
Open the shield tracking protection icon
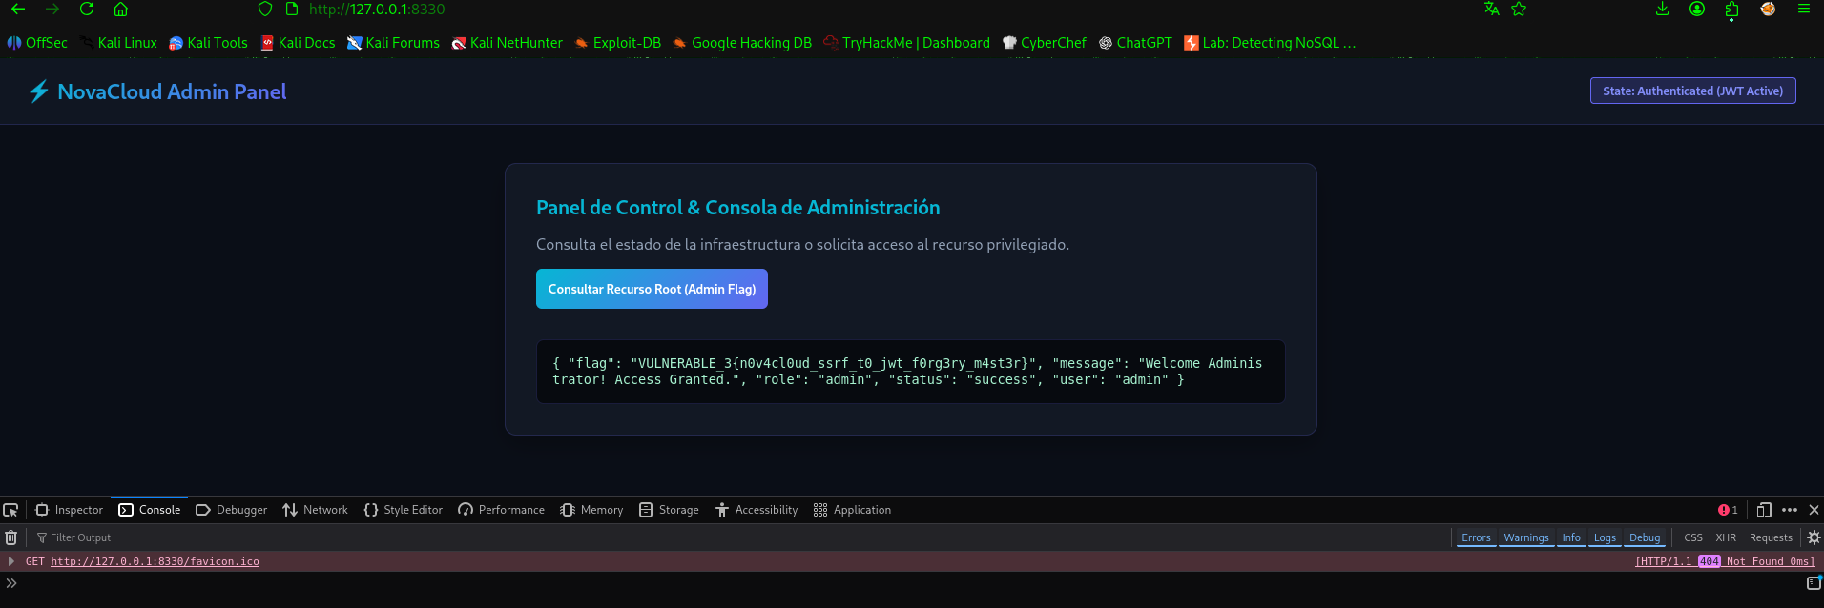pos(265,9)
